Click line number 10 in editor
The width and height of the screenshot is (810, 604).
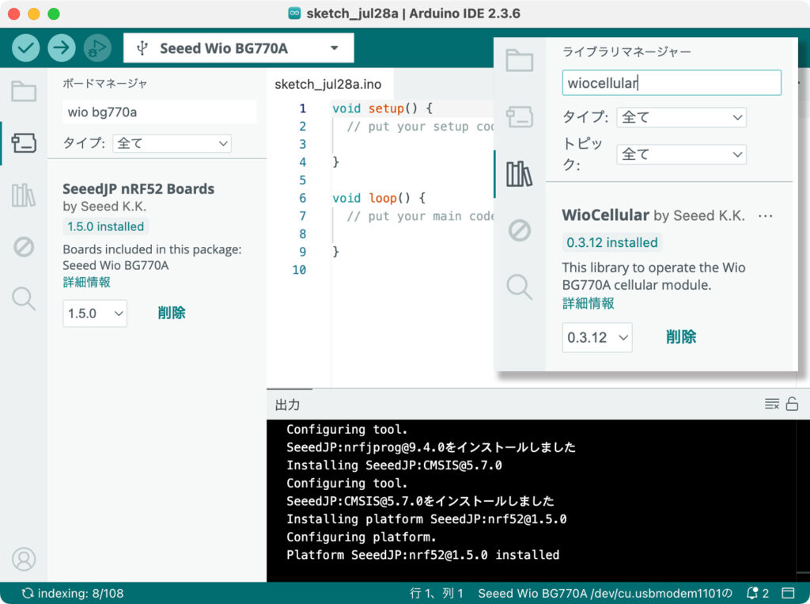coord(299,270)
